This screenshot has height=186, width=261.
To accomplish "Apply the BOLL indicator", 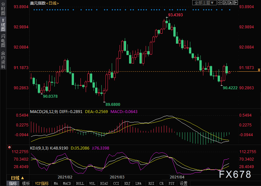I will (80, 183).
